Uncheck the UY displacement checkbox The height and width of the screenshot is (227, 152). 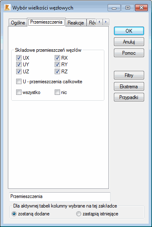coord(19,65)
